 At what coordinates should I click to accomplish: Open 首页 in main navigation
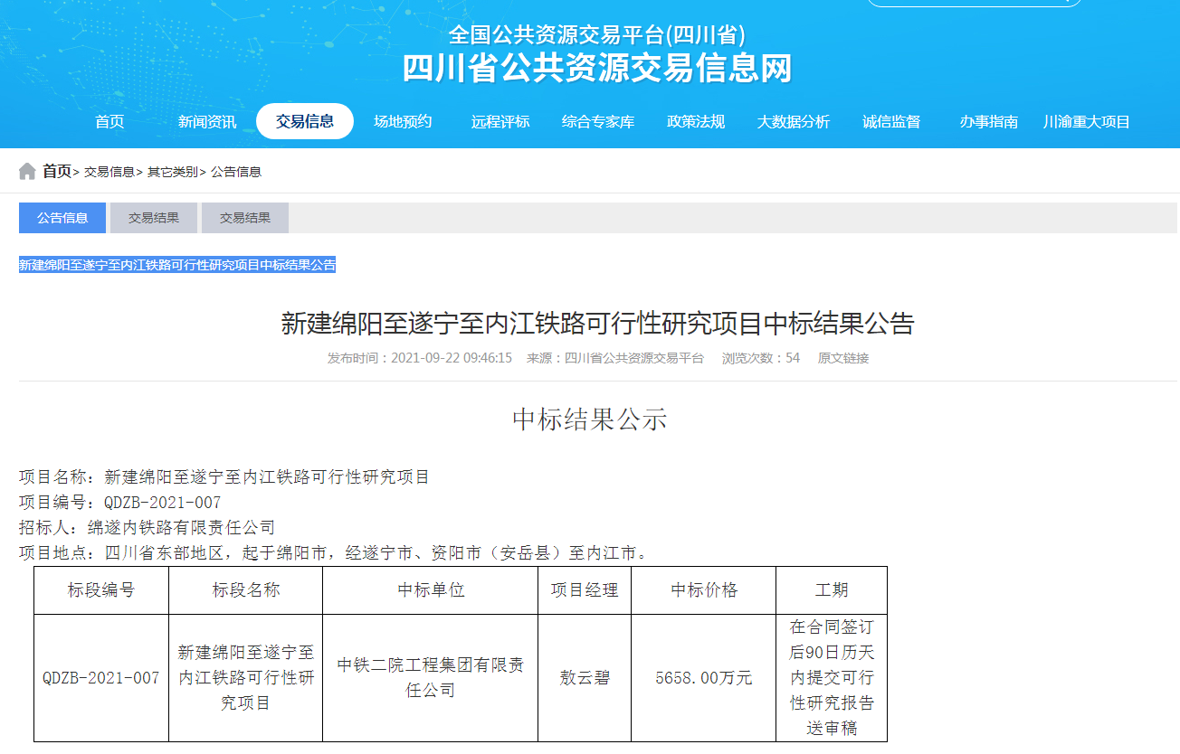click(109, 122)
